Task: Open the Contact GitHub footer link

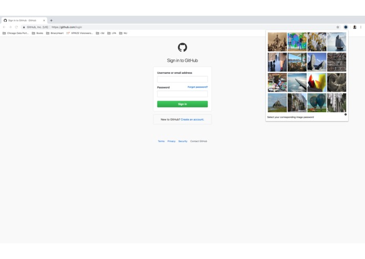Action: (199, 141)
